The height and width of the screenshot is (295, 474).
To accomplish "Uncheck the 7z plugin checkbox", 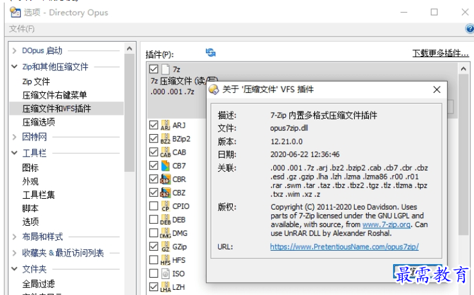I will 153,69.
